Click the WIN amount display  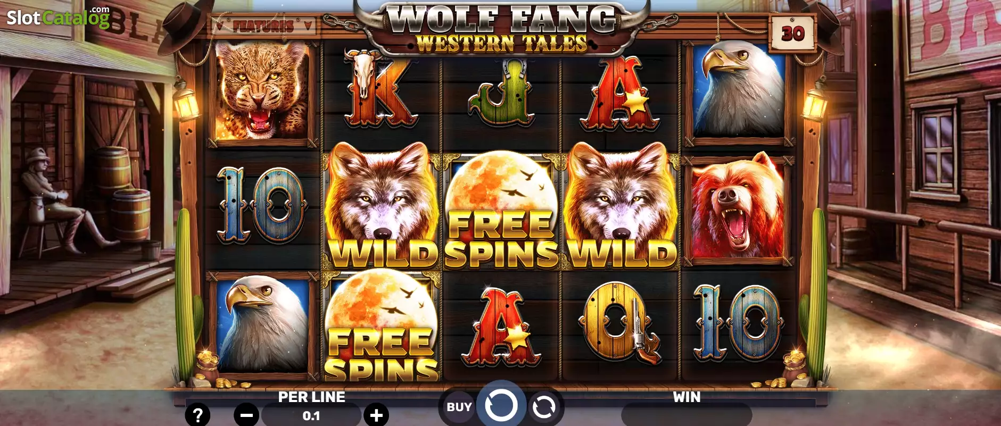686,415
